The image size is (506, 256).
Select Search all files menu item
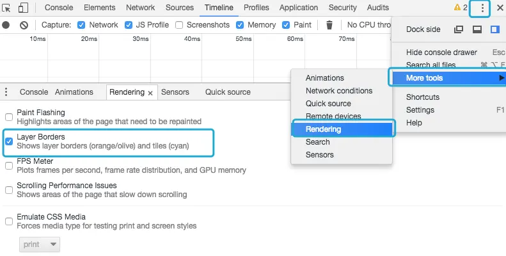coord(448,65)
